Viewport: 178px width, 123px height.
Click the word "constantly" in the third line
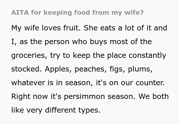(147, 56)
